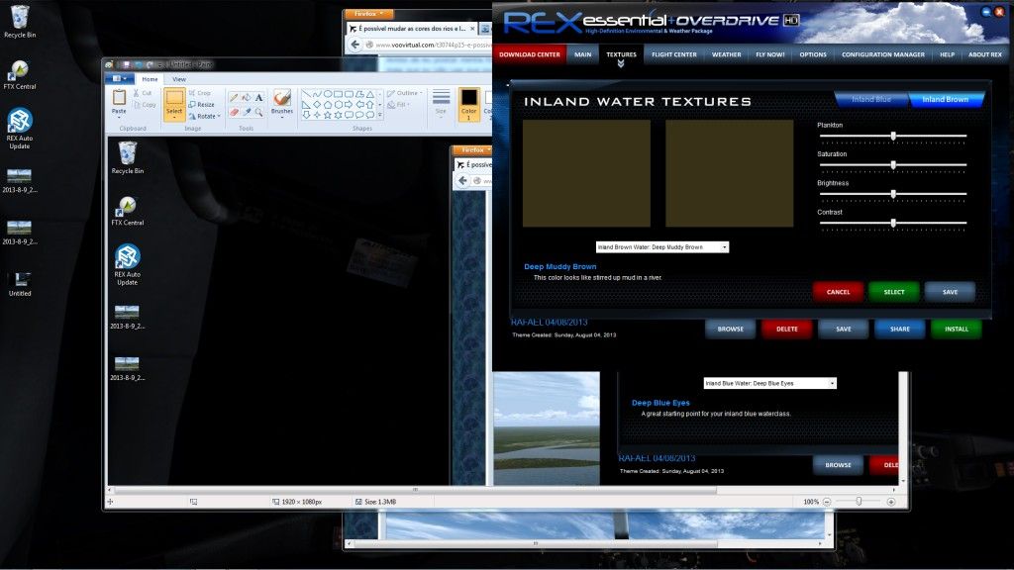The height and width of the screenshot is (570, 1014).
Task: Click the green Install button in REX
Action: [x=957, y=329]
